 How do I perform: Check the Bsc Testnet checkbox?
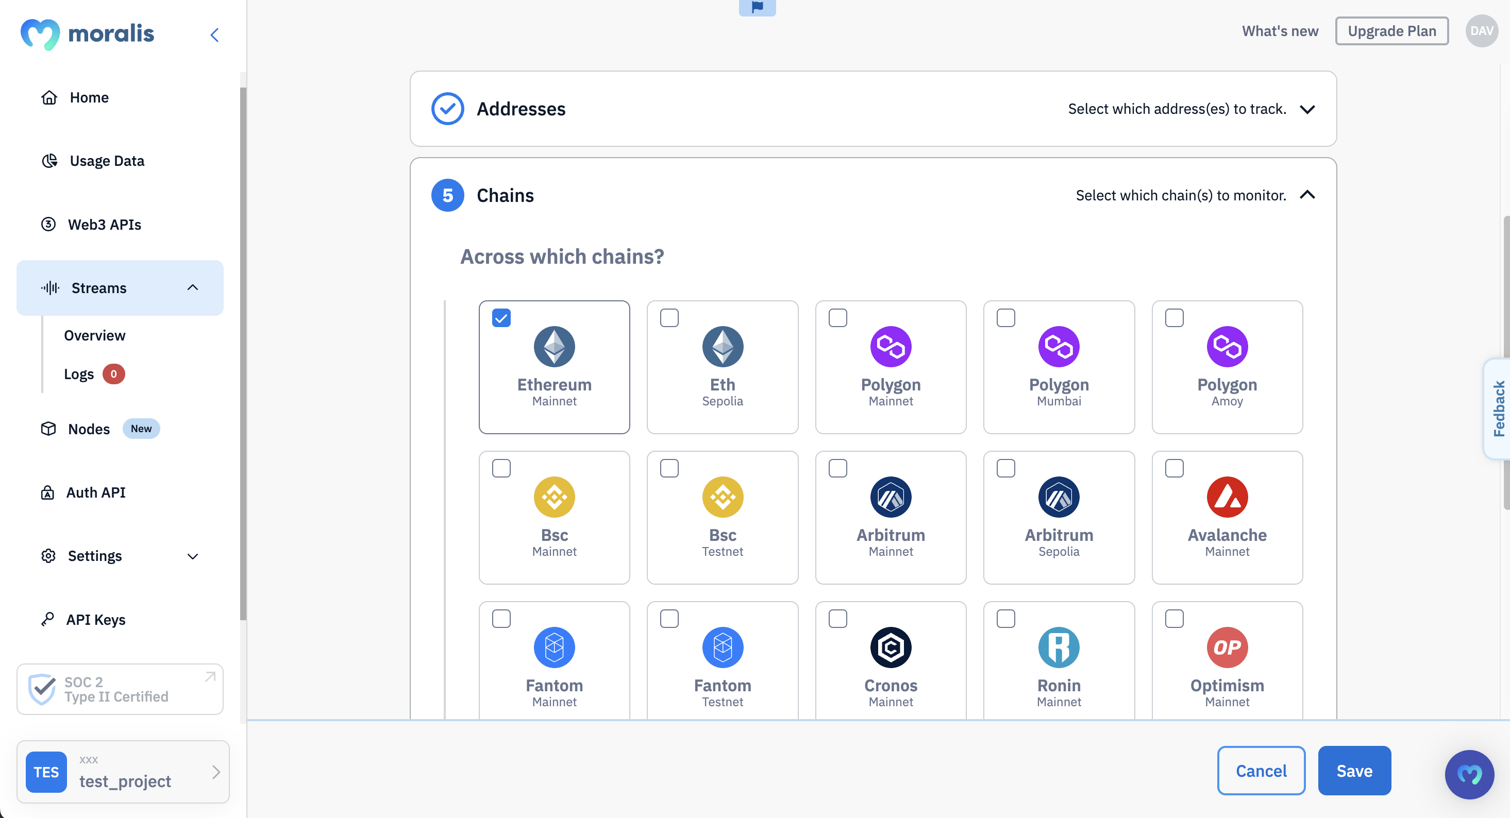pyautogui.click(x=669, y=469)
